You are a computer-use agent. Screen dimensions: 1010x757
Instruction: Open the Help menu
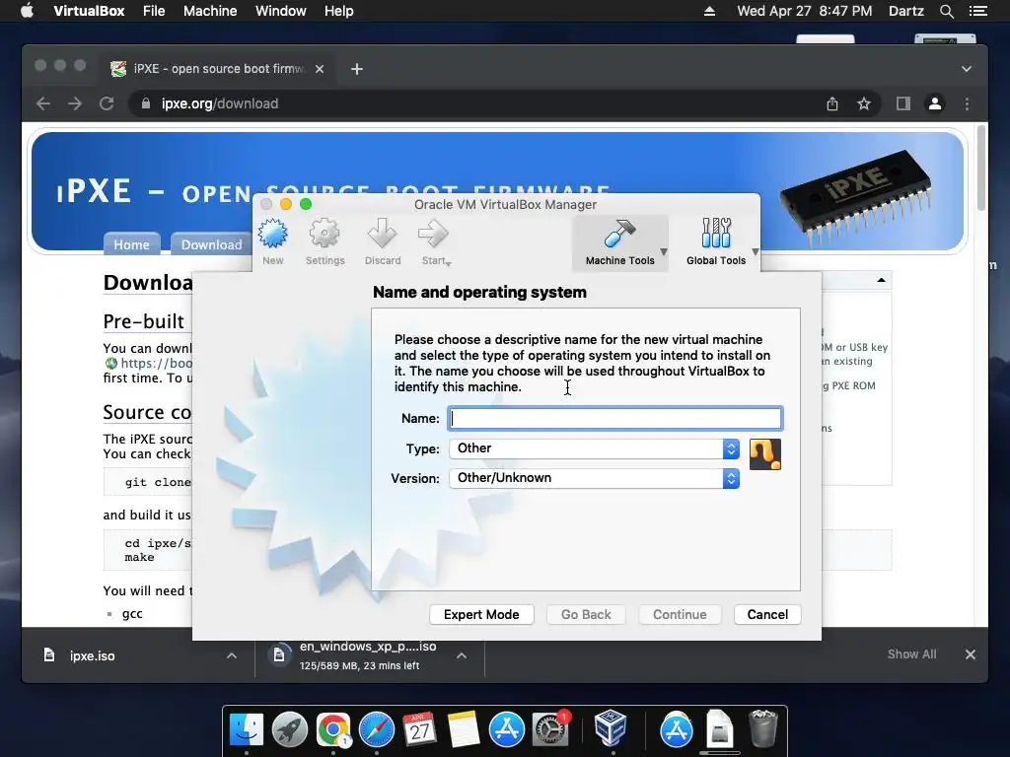pyautogui.click(x=339, y=11)
